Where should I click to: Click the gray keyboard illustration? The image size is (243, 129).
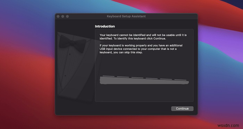[x=144, y=80]
